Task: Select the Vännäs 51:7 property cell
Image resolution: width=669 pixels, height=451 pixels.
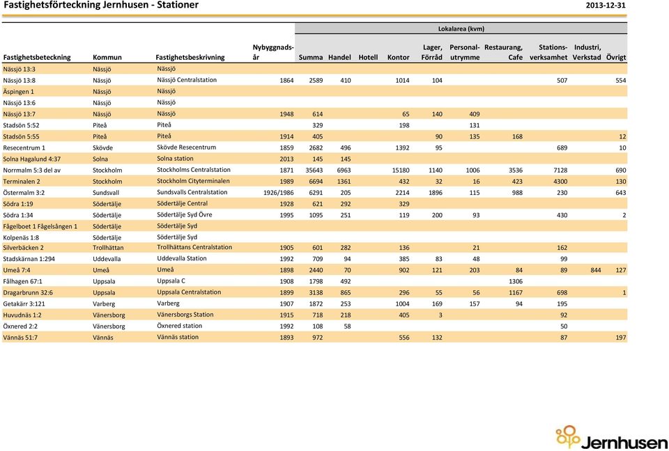Action: pyautogui.click(x=20, y=338)
